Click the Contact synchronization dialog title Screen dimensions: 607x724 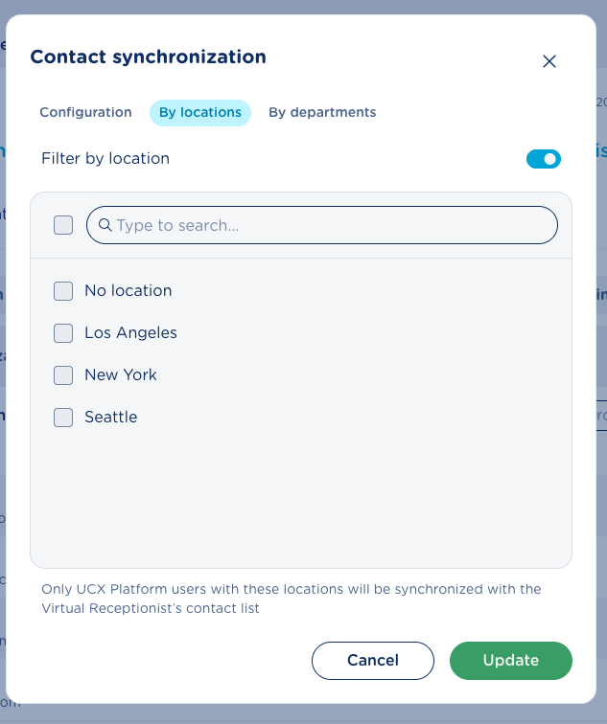tap(149, 57)
